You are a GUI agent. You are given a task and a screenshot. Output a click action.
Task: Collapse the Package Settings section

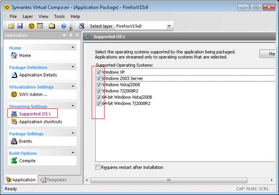point(73,133)
